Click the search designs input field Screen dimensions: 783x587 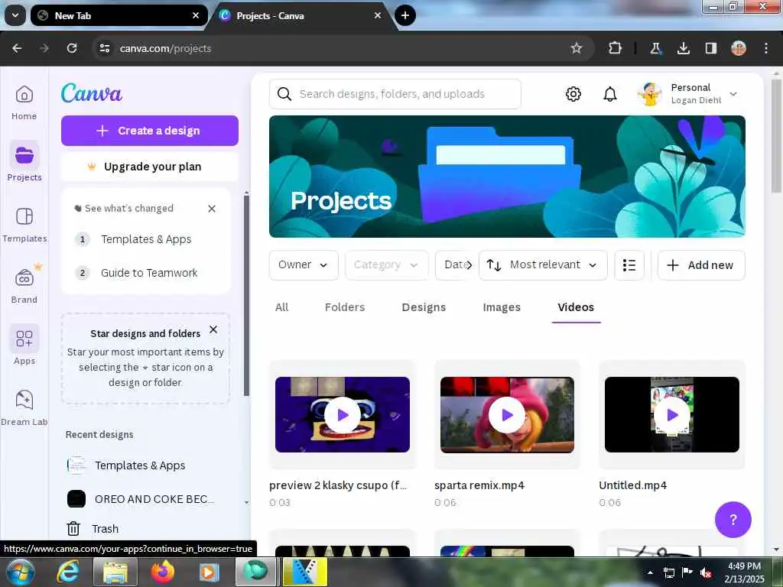click(395, 94)
